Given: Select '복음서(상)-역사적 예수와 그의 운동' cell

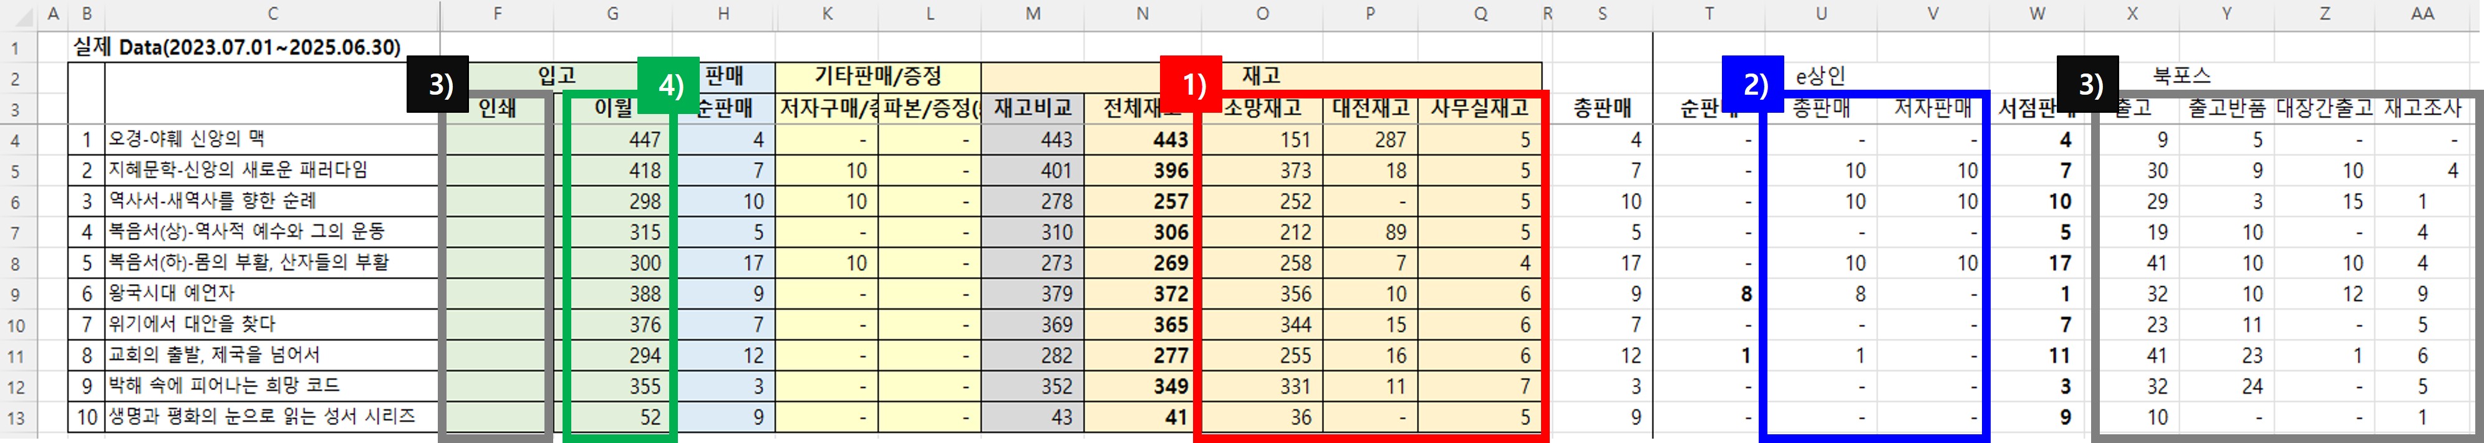Looking at the screenshot, I should (x=246, y=231).
